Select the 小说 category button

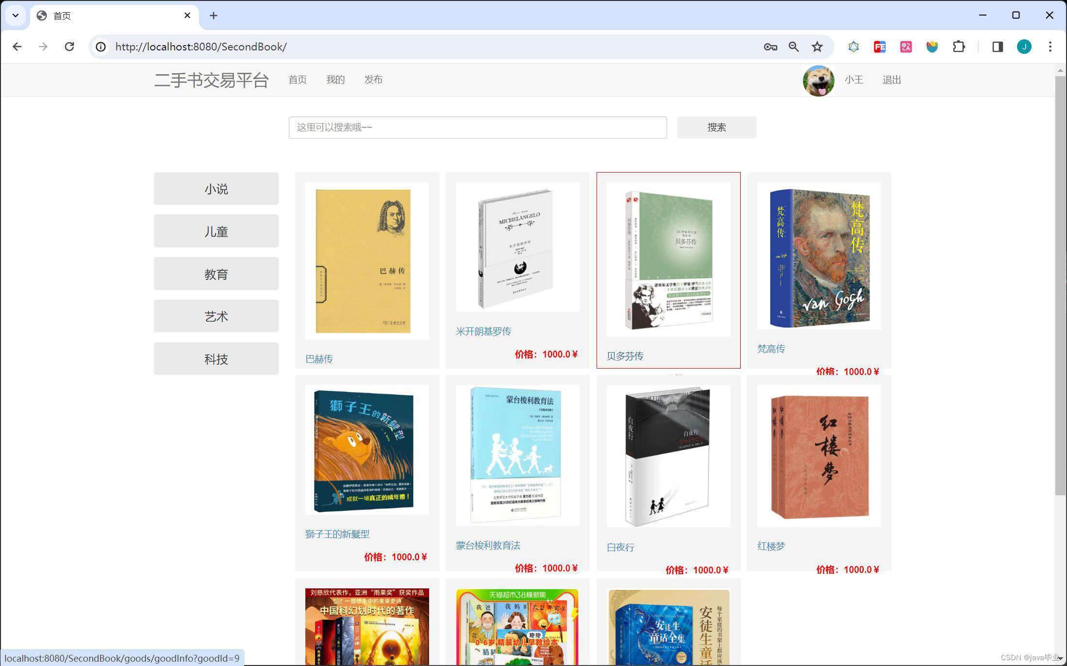[216, 189]
